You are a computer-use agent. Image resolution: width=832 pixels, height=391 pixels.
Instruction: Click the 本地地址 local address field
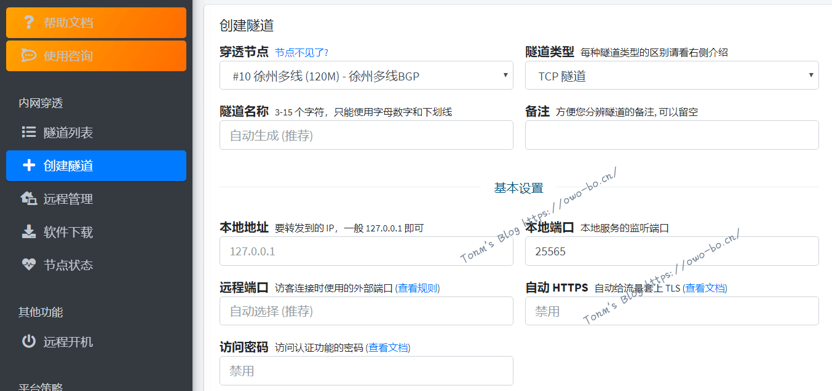pyautogui.click(x=366, y=252)
